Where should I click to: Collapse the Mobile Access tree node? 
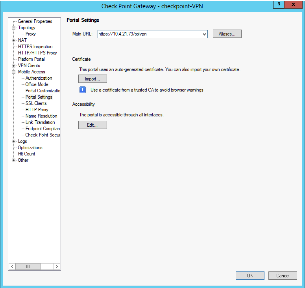(x=14, y=72)
